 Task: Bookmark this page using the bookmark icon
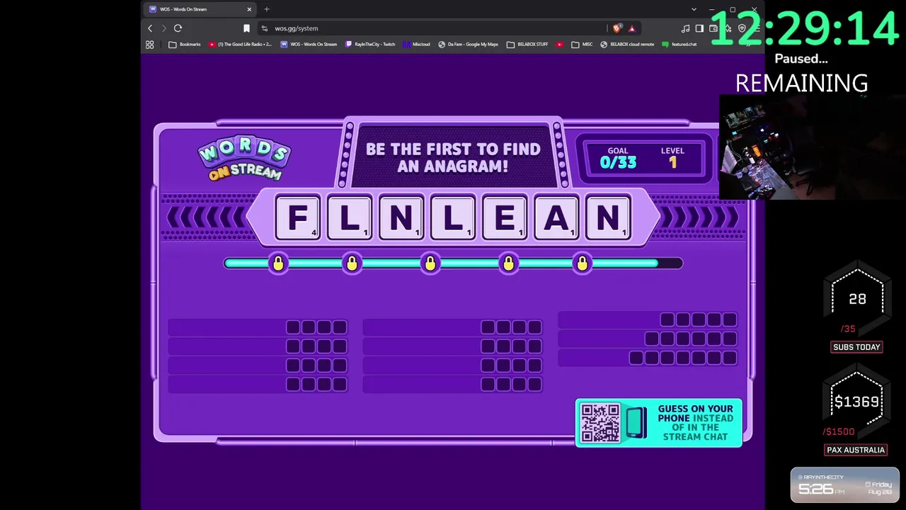(x=246, y=28)
